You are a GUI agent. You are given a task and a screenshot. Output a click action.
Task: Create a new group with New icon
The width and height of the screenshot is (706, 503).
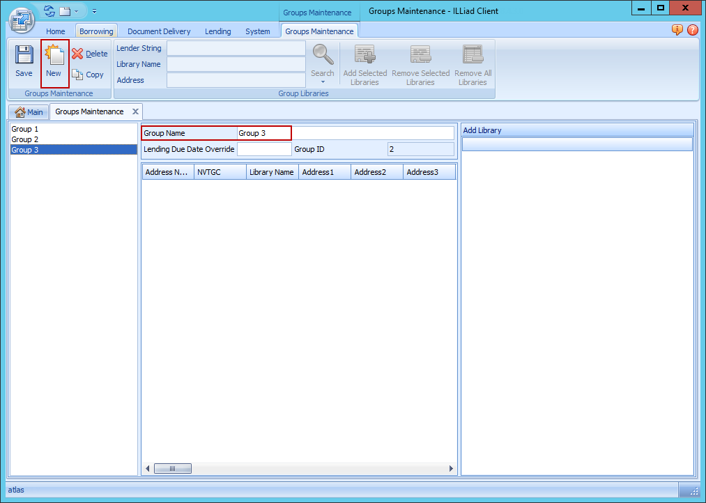54,56
